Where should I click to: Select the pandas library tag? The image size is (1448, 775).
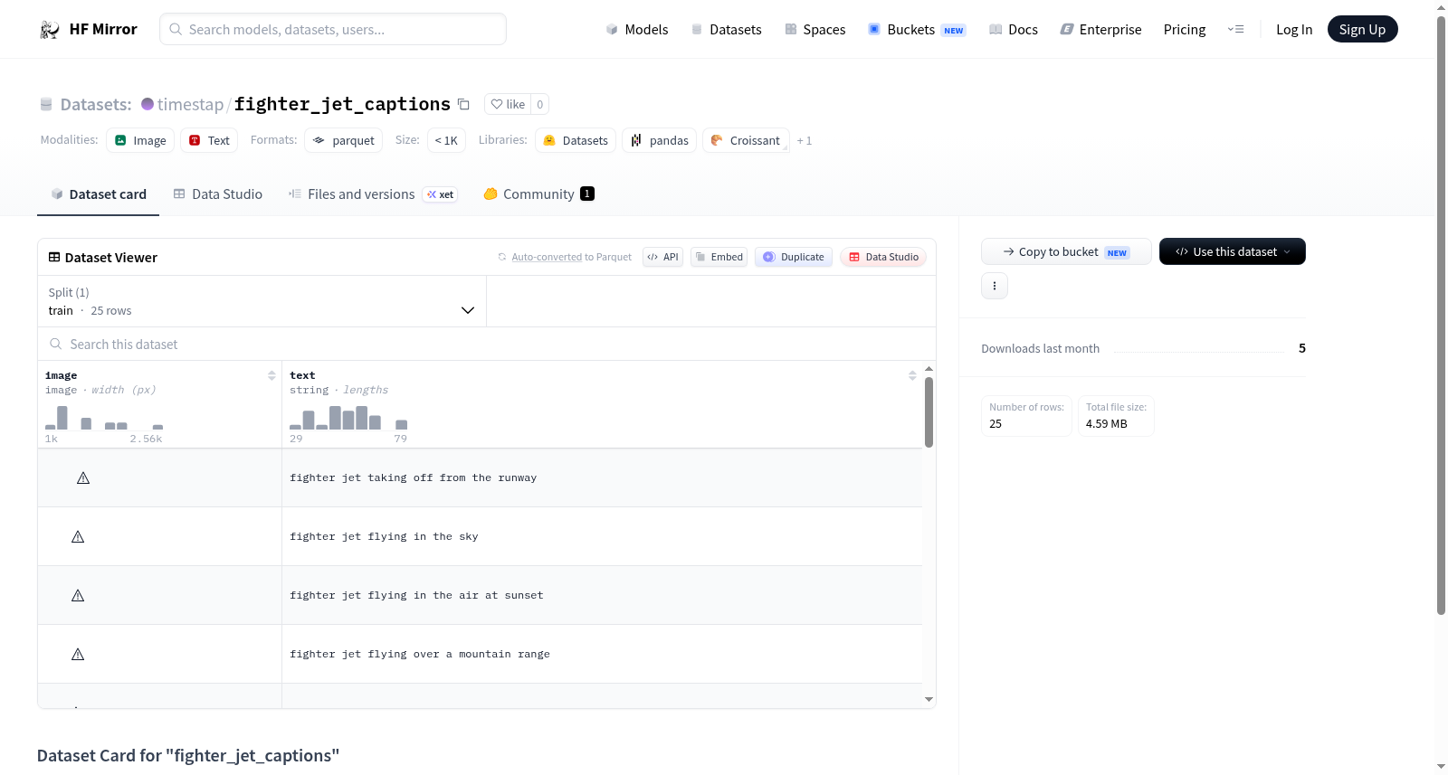click(660, 140)
